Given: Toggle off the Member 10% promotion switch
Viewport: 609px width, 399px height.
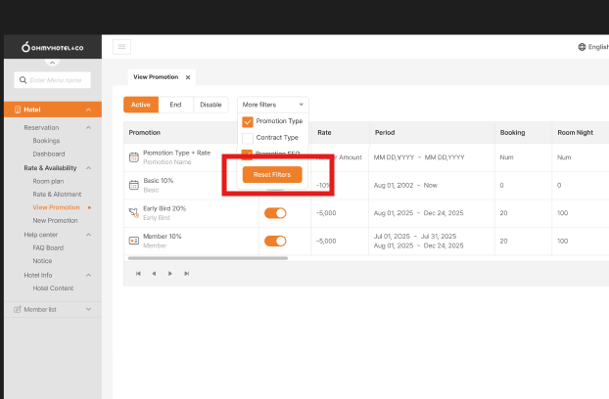Looking at the screenshot, I should coord(275,241).
